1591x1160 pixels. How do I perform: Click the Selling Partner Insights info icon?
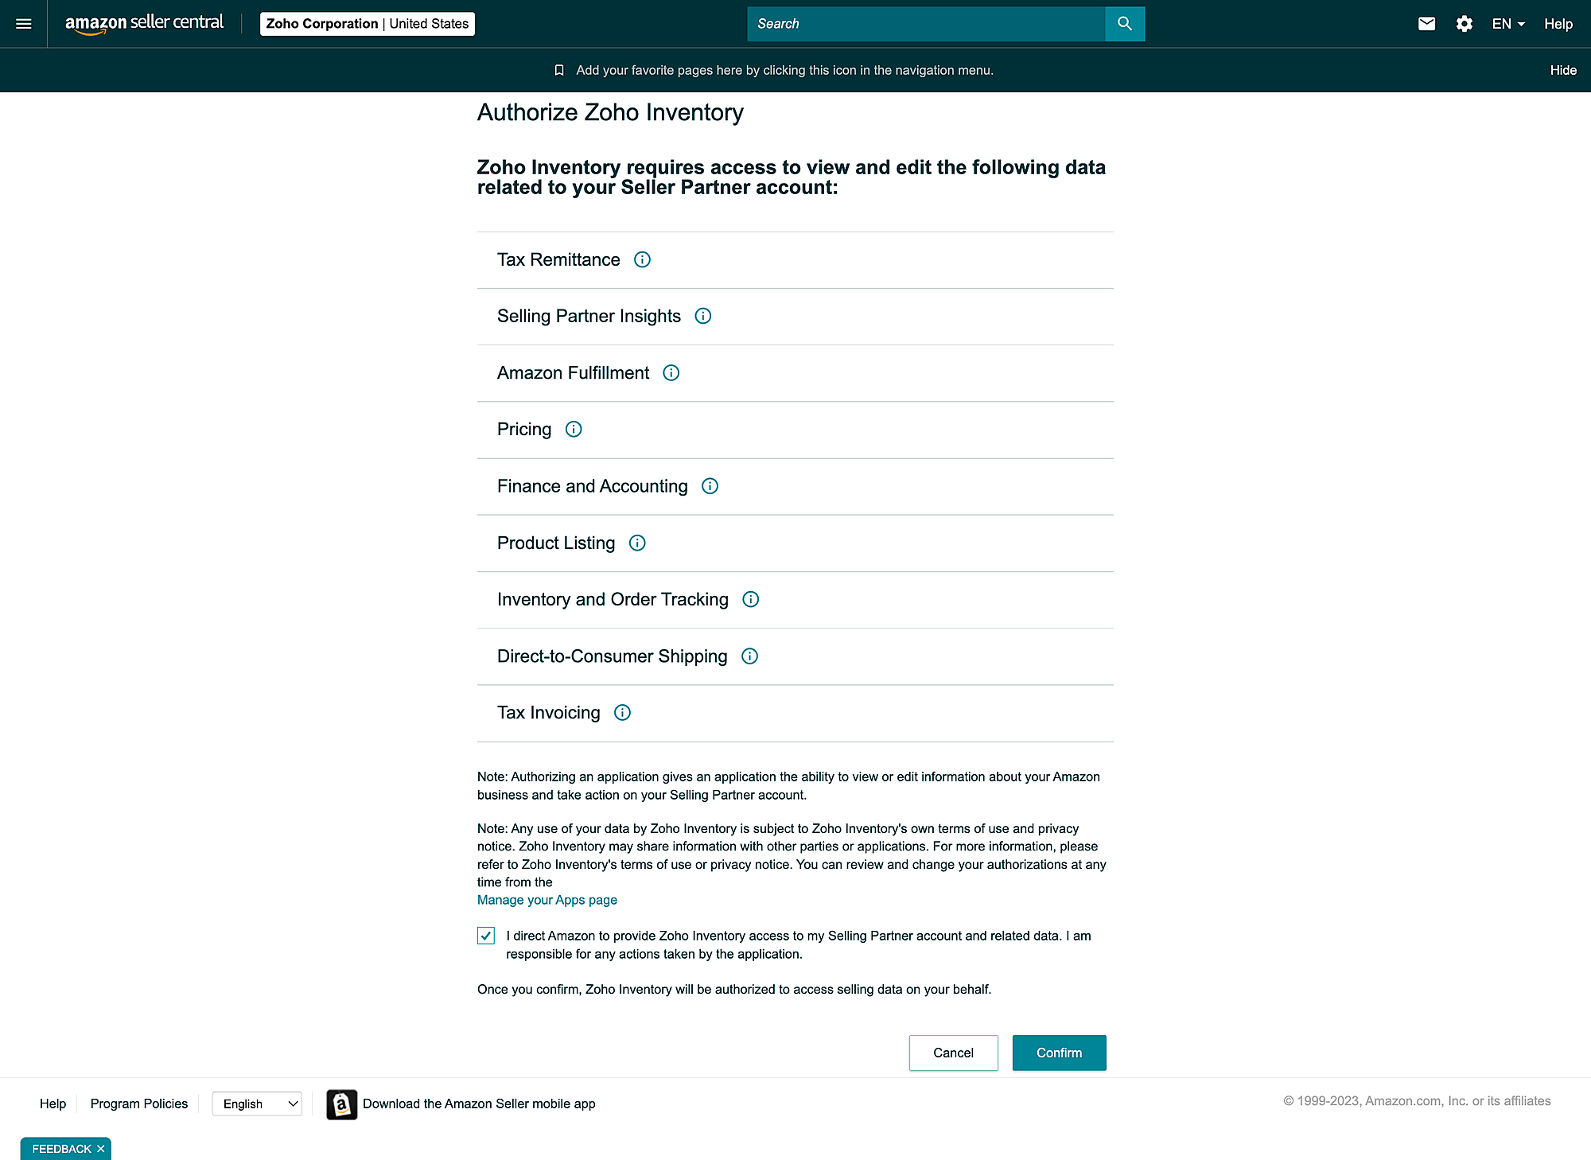pos(703,316)
